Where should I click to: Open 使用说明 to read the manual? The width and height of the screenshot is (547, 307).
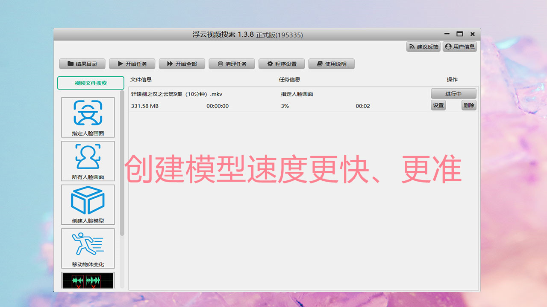(x=332, y=64)
